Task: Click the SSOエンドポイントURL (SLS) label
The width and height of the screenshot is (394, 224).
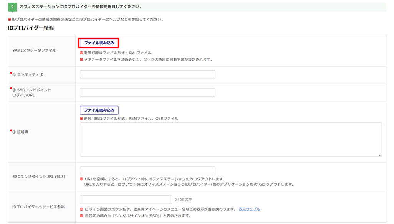Action: (39, 177)
